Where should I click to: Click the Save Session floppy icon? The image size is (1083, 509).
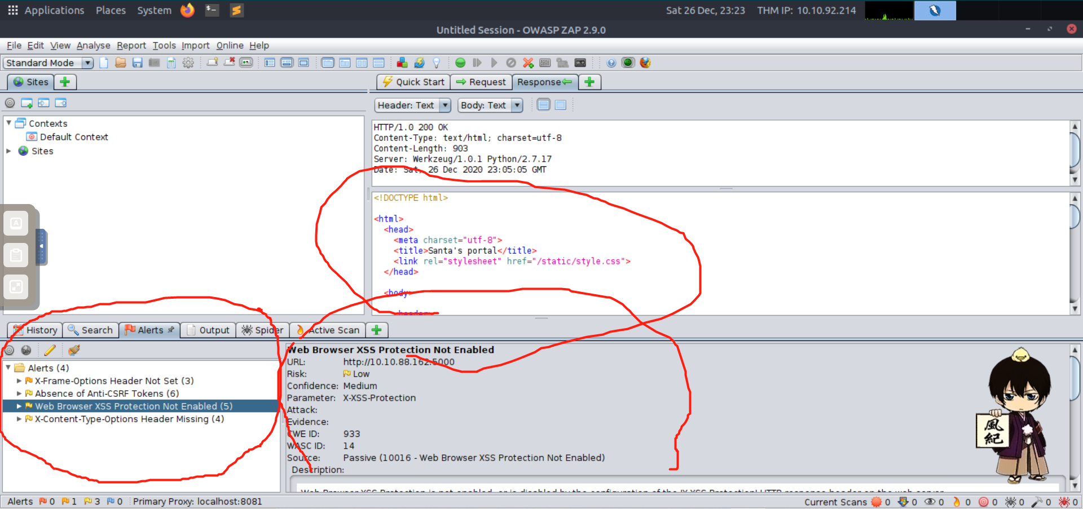pyautogui.click(x=137, y=63)
